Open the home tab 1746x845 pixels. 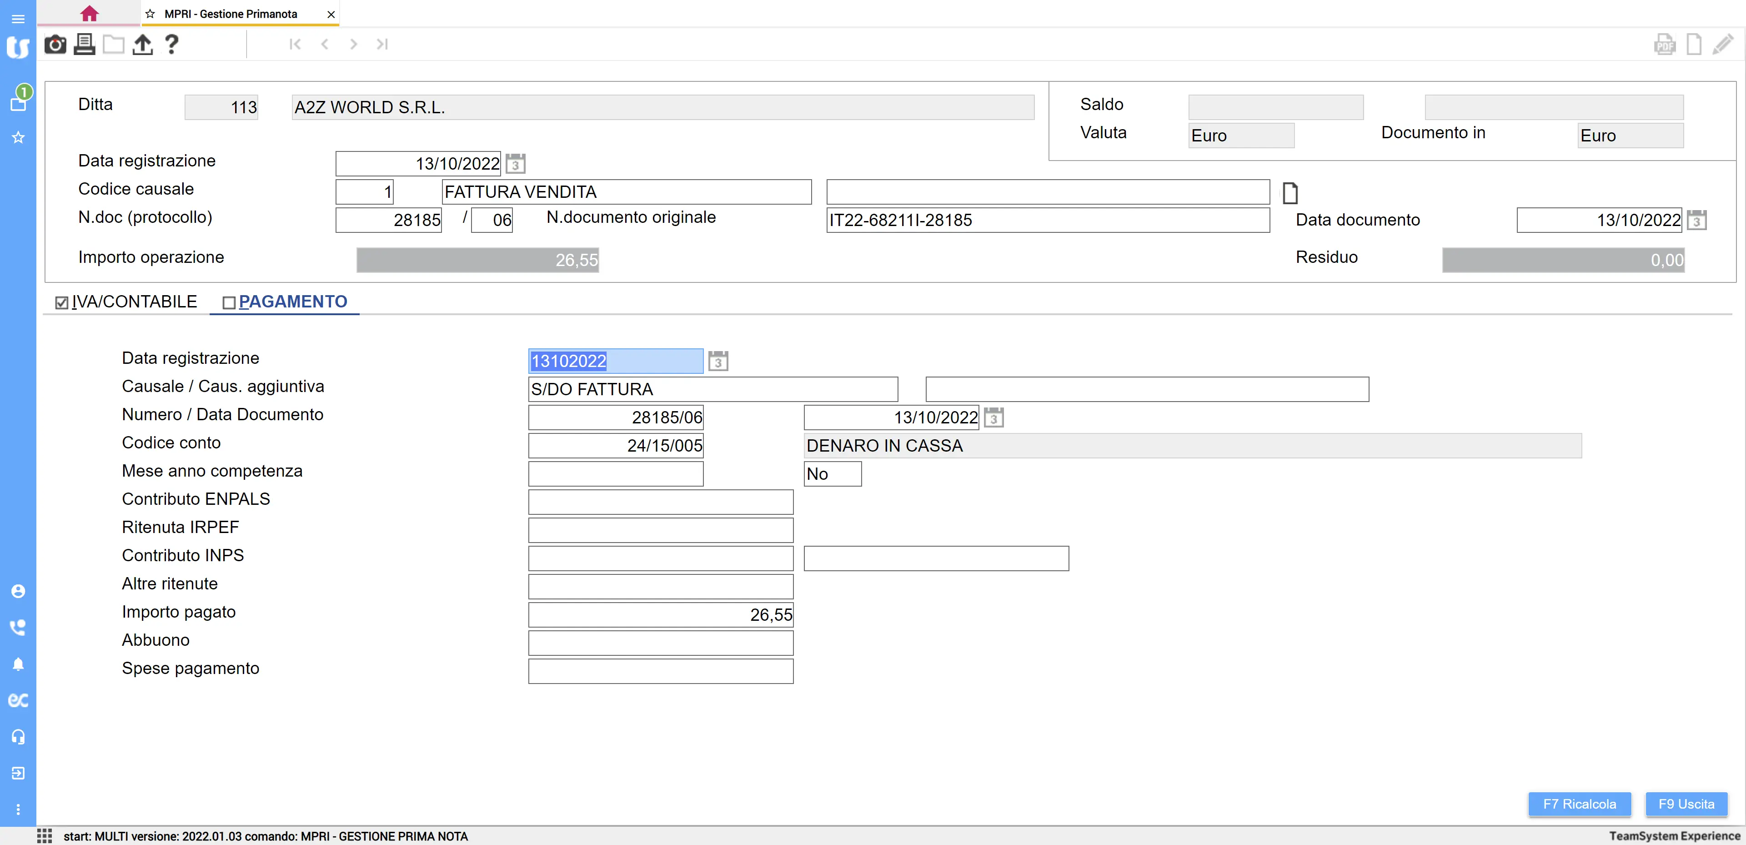pos(90,14)
